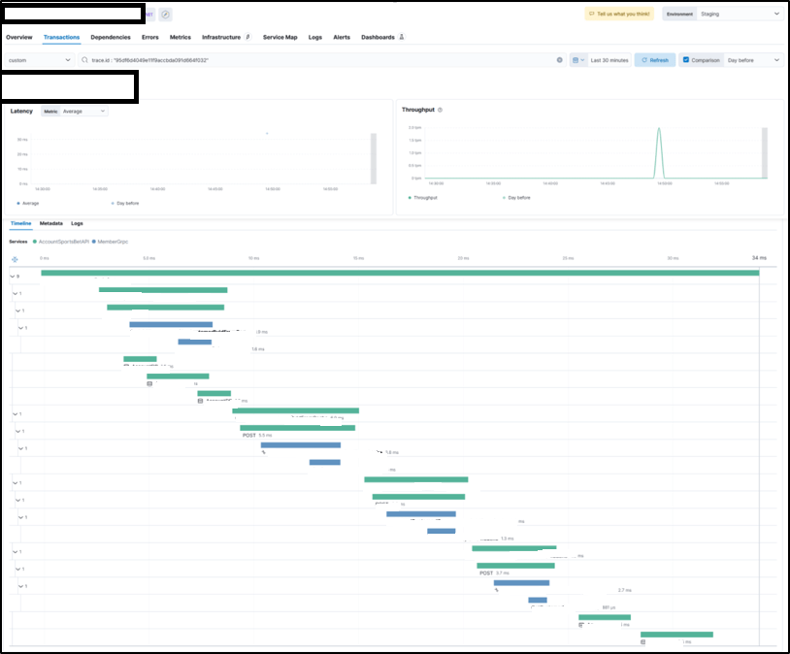The image size is (790, 654).
Task: Click the Infrastructure beta icon
Action: click(247, 37)
